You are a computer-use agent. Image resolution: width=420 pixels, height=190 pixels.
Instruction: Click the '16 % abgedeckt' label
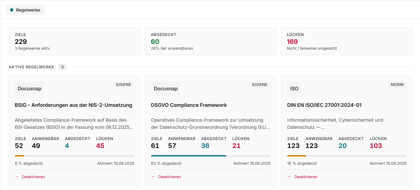pos(302,163)
